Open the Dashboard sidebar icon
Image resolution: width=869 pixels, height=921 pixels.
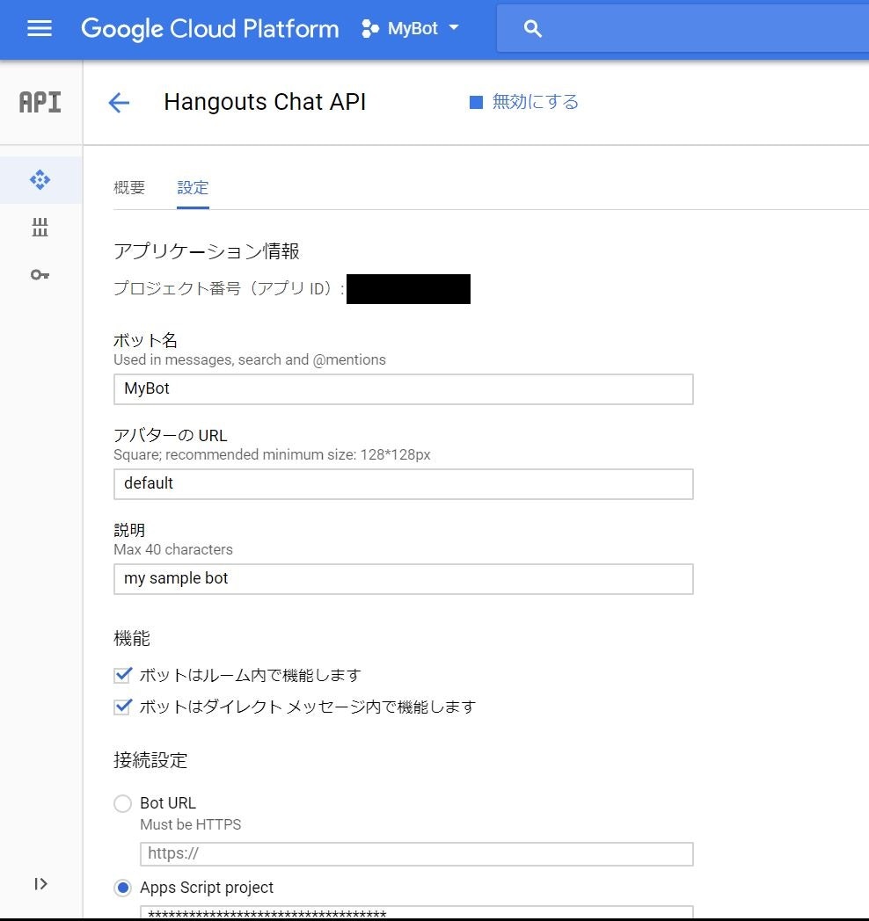[40, 180]
